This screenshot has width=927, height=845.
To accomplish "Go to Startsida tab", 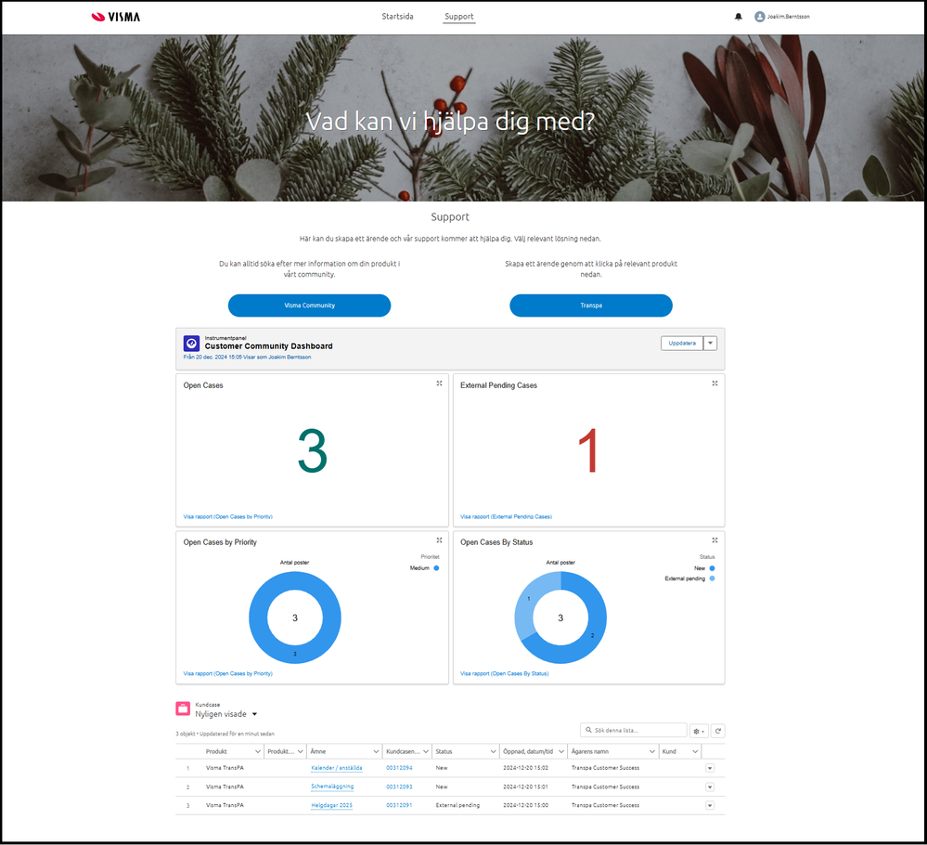I will pyautogui.click(x=397, y=17).
